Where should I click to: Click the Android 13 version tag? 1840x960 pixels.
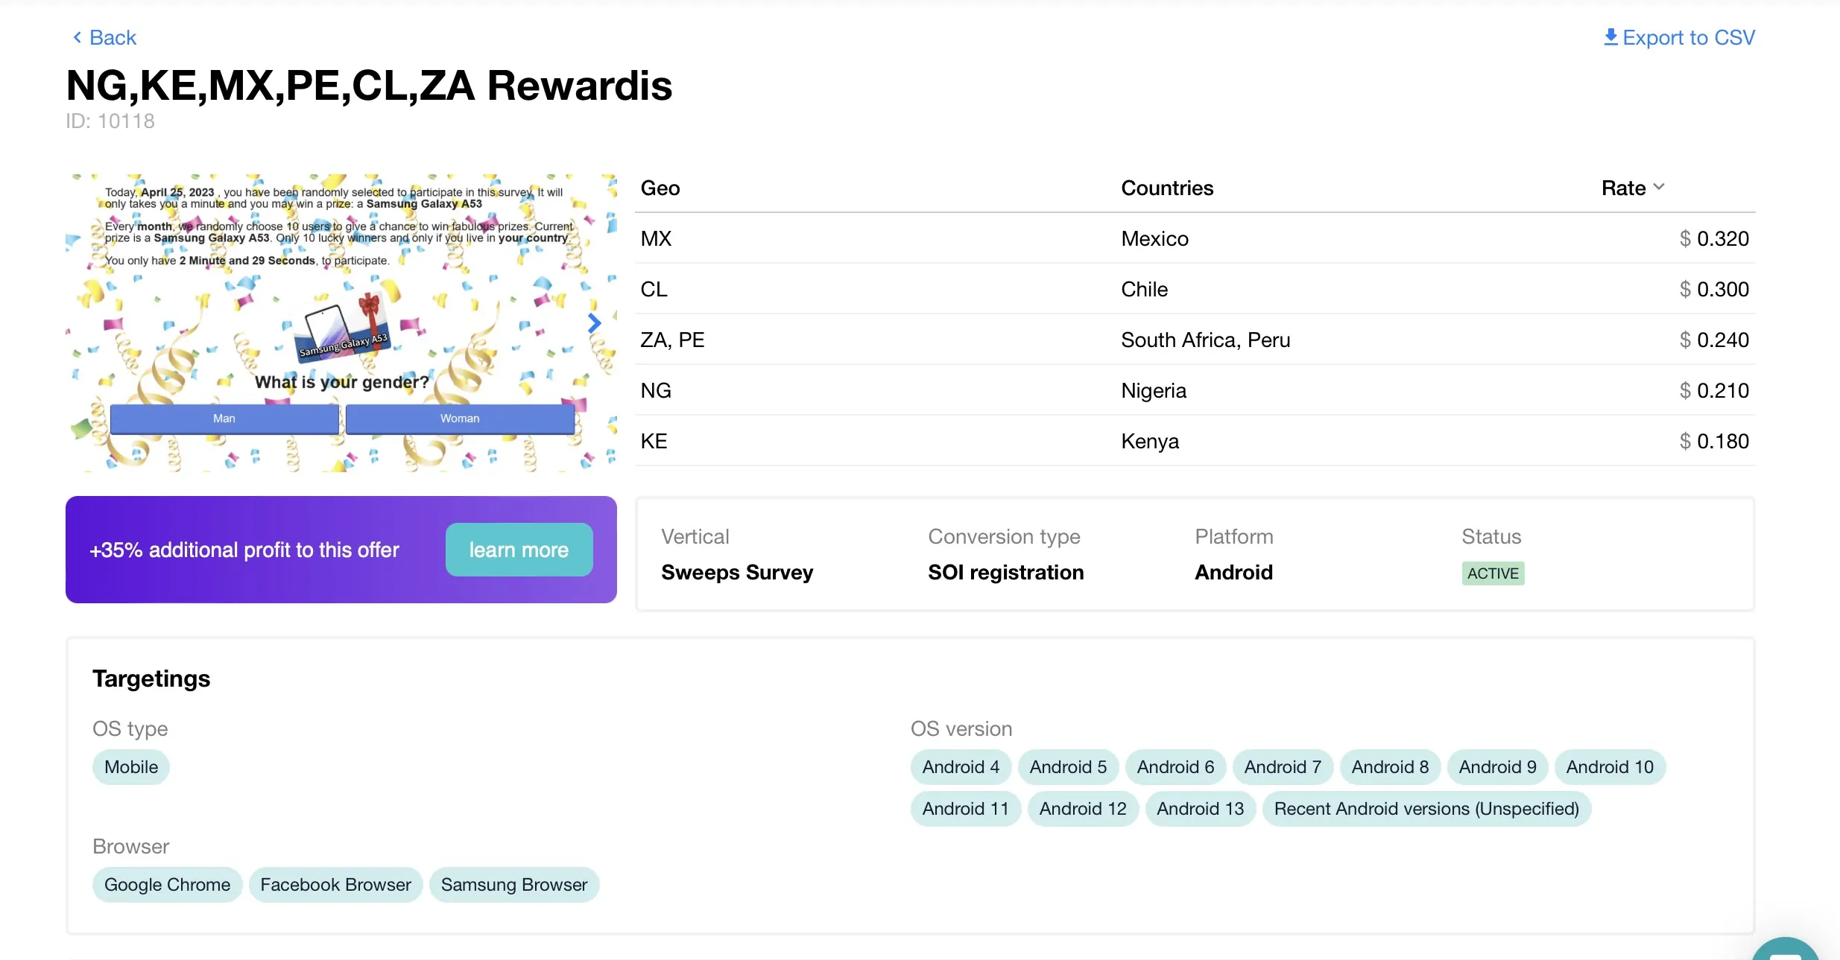tap(1200, 808)
